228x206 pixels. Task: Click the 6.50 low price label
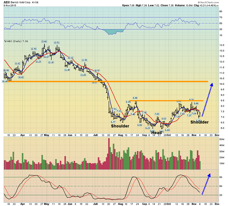pos(140,125)
